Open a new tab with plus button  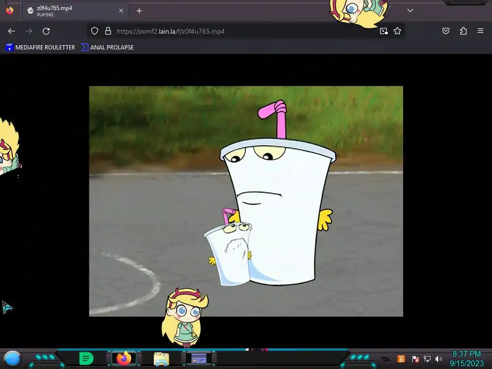pyautogui.click(x=139, y=11)
